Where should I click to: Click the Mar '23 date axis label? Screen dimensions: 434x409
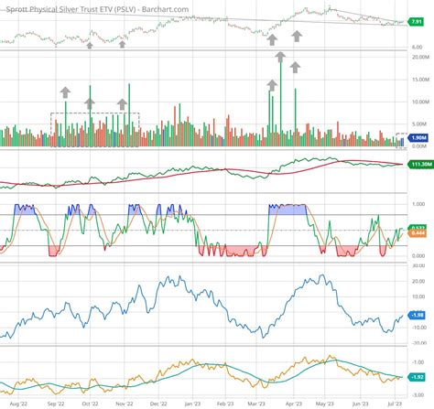tap(256, 404)
